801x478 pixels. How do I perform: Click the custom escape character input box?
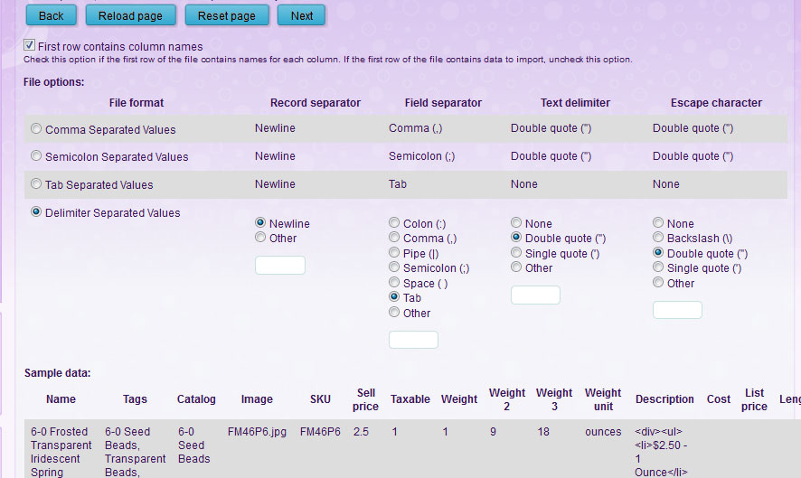(677, 310)
